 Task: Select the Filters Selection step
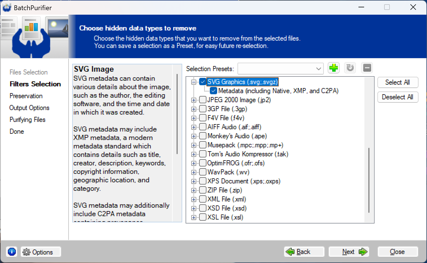[35, 84]
